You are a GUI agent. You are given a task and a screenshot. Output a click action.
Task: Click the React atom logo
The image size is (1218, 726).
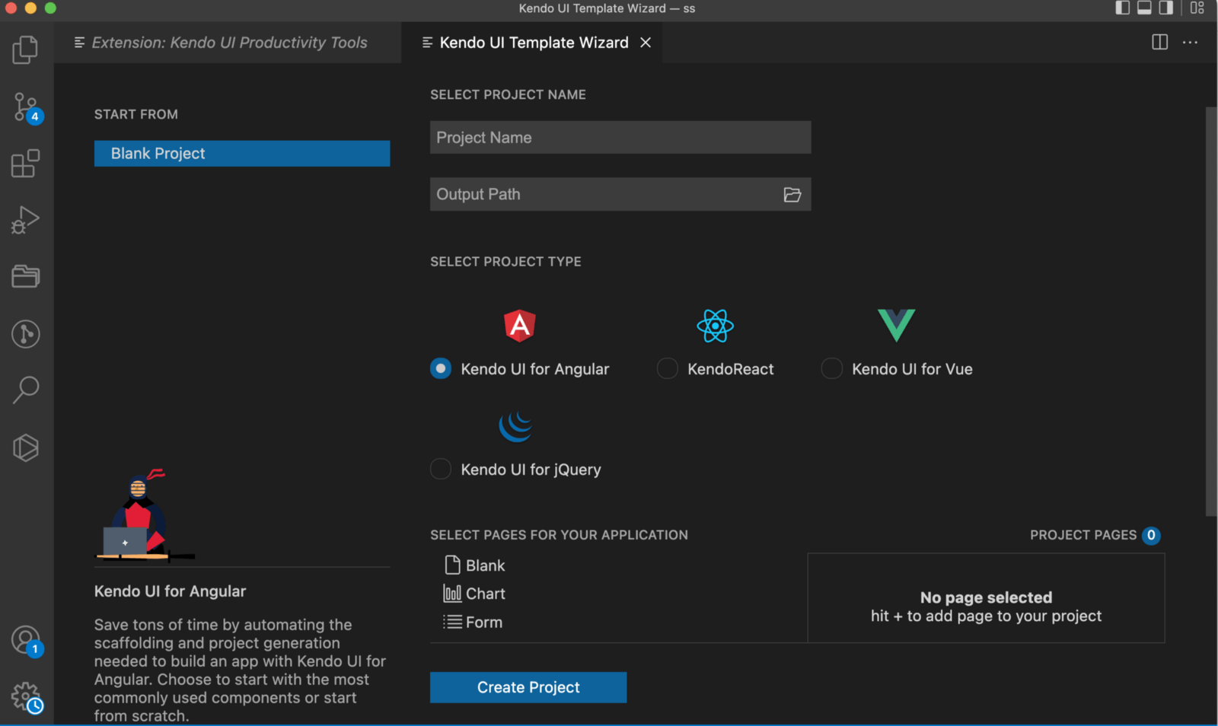pos(715,326)
